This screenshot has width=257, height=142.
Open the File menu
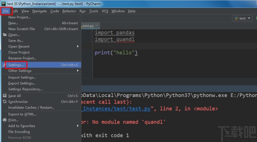[x=6, y=11]
